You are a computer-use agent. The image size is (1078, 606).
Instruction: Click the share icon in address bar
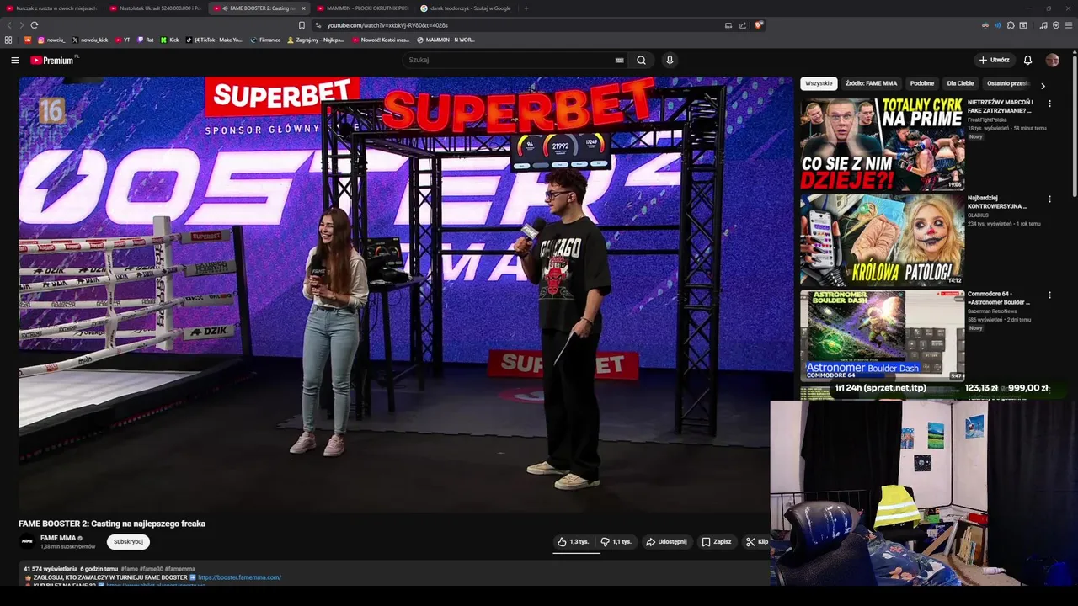coord(743,25)
